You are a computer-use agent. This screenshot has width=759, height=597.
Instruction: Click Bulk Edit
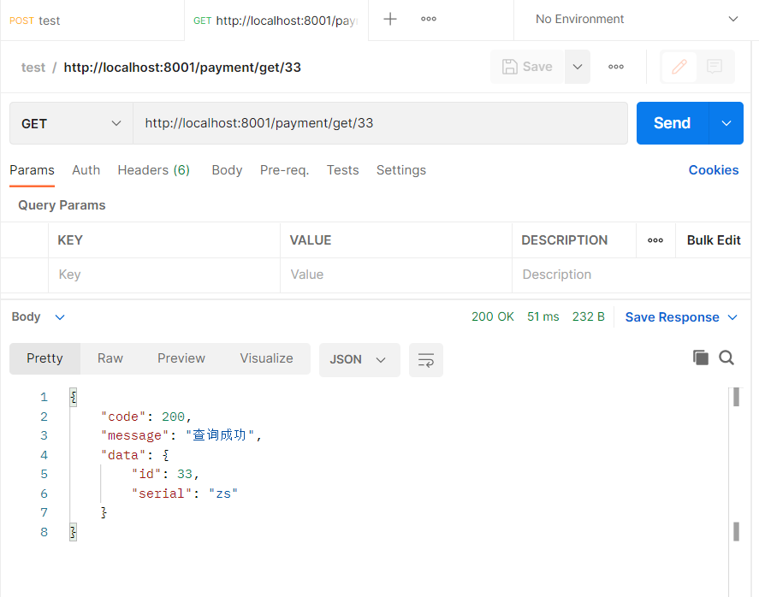pyautogui.click(x=714, y=240)
